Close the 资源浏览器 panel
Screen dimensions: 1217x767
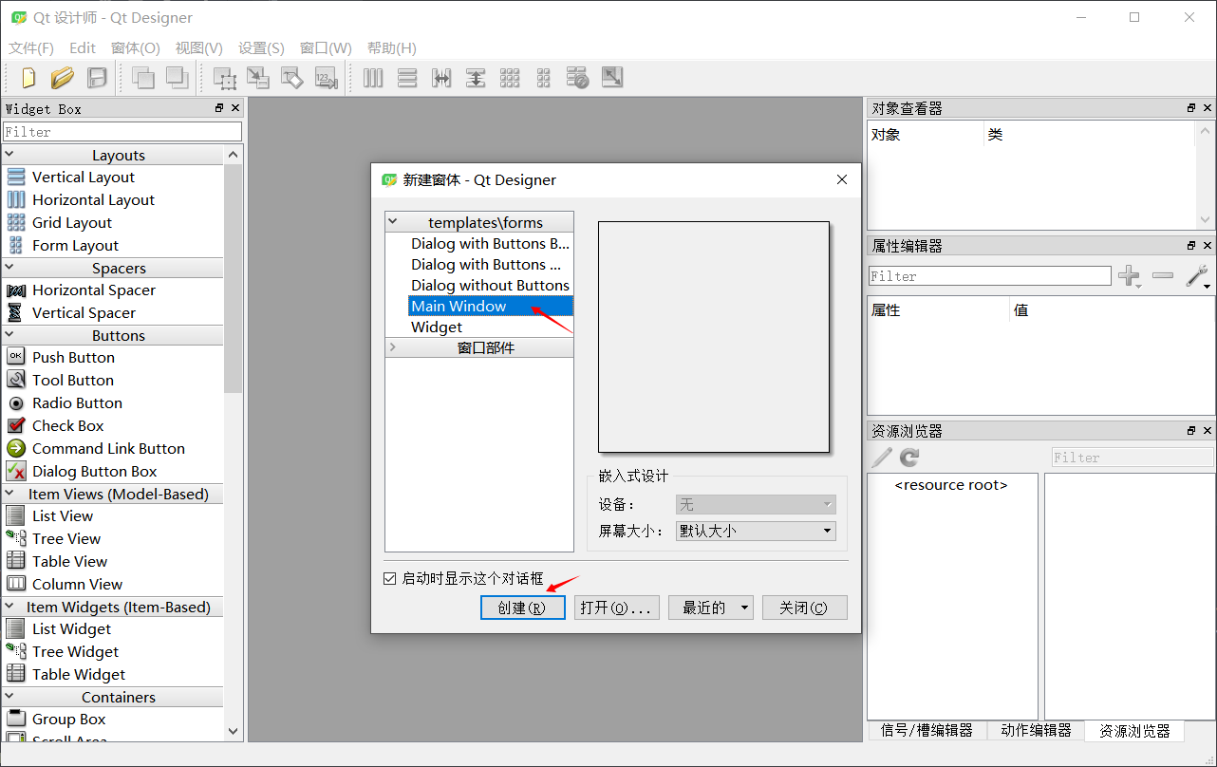click(1208, 431)
